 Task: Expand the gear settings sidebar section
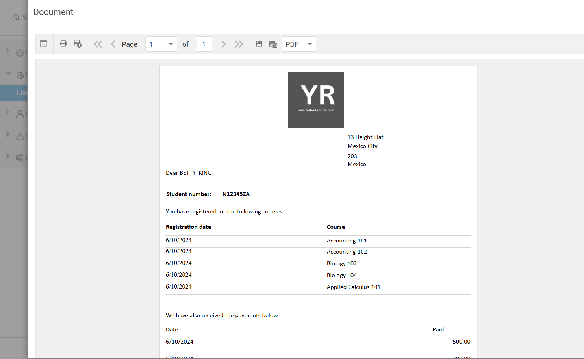pos(7,51)
